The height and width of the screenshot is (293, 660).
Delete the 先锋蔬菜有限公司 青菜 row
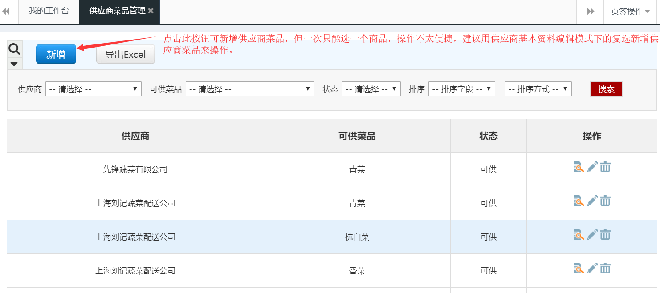[605, 167]
